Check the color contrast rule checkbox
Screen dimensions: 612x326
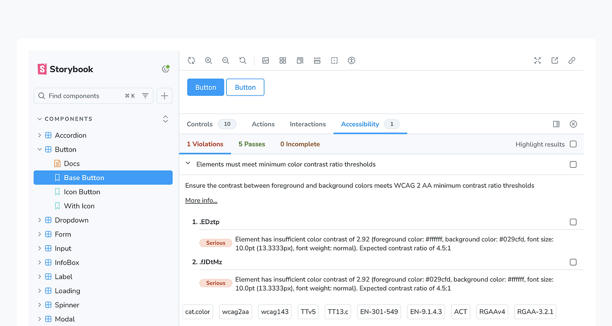pyautogui.click(x=573, y=164)
